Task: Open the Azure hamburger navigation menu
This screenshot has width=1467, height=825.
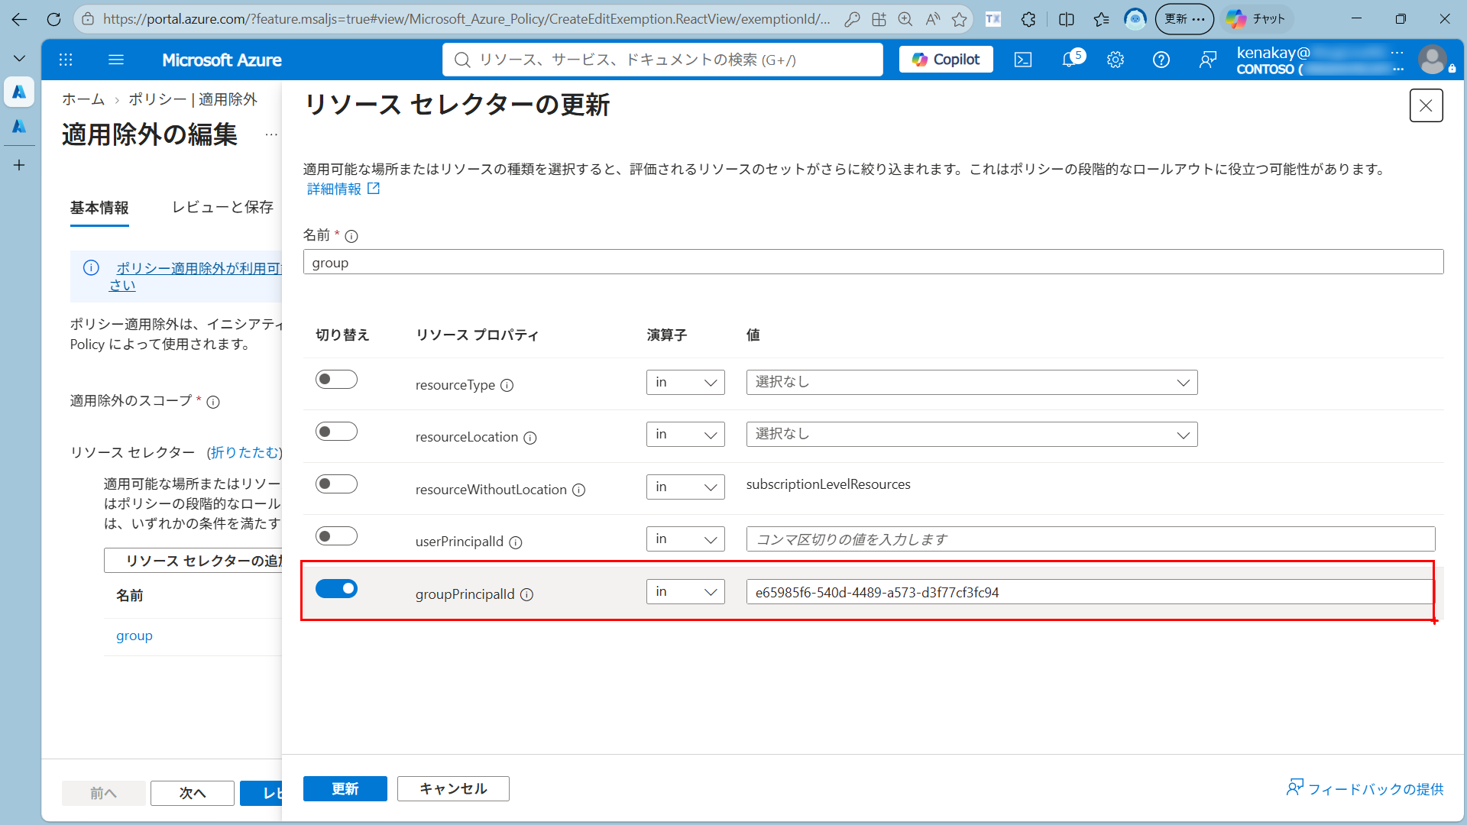Action: point(116,60)
